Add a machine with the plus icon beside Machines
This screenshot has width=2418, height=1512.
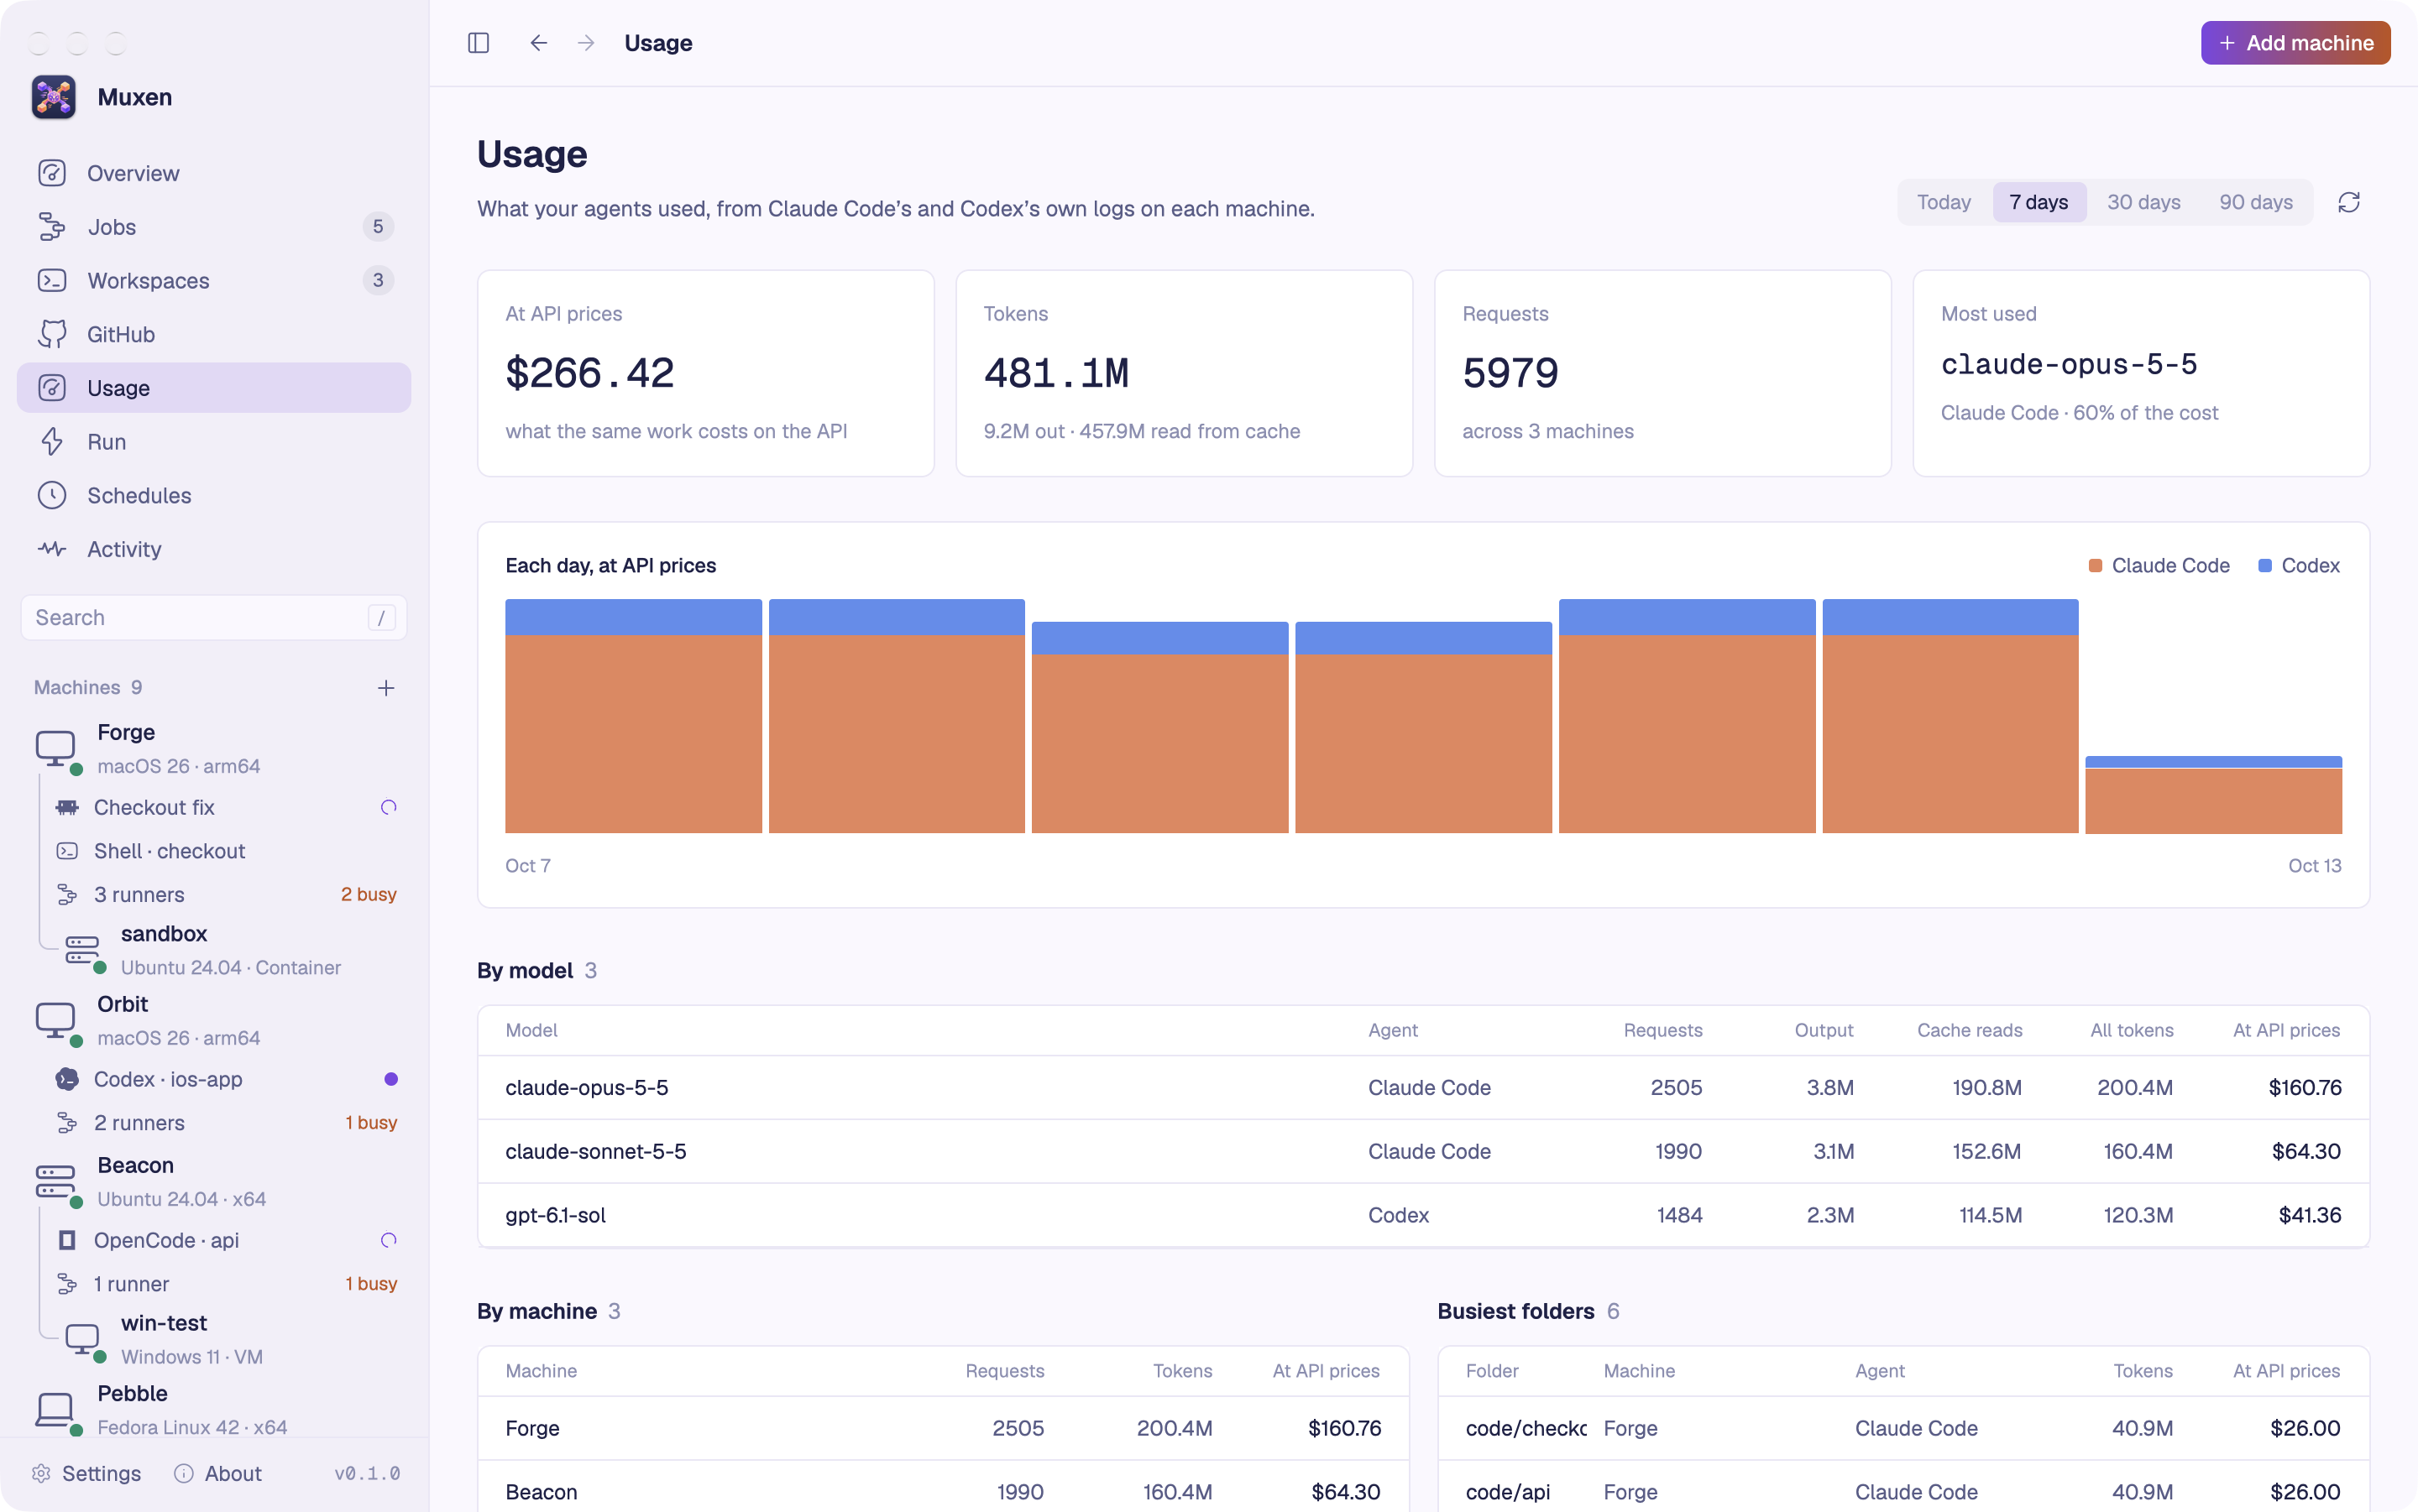click(x=386, y=688)
